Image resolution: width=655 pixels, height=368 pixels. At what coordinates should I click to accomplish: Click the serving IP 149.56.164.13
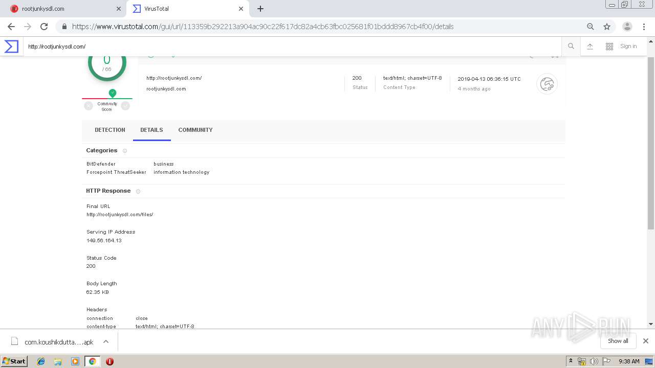tap(104, 241)
